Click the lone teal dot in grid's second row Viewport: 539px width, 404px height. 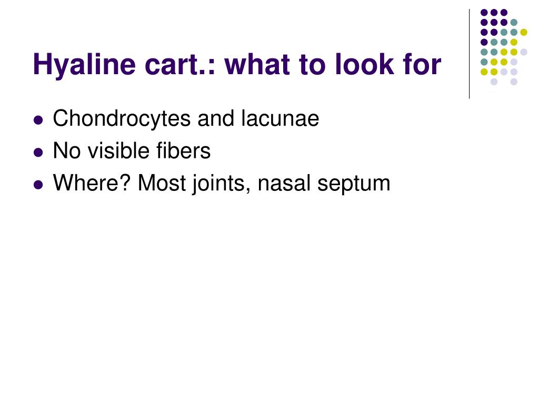point(514,23)
